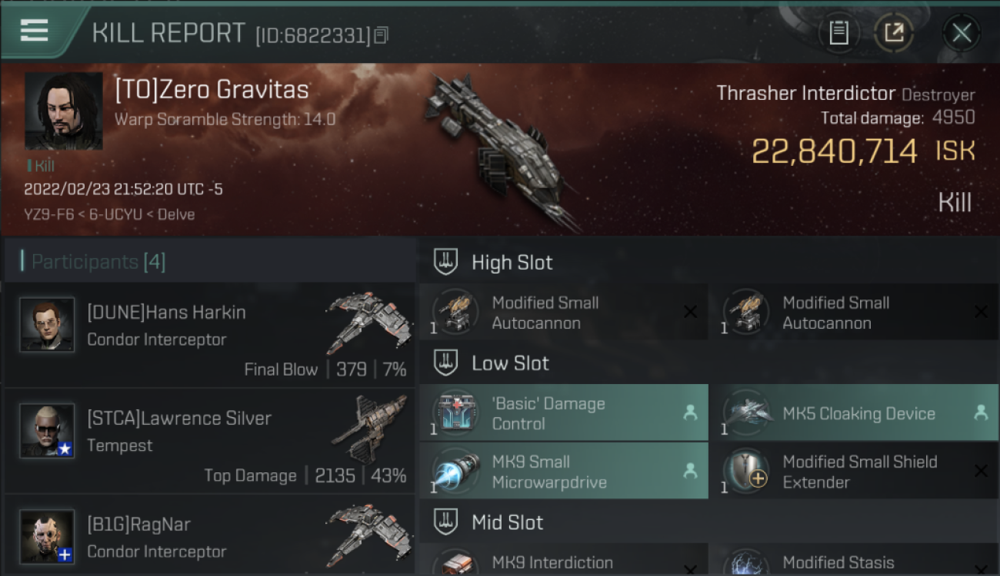The width and height of the screenshot is (1000, 576).
Task: Toggle the High Slot section shield icon
Action: click(445, 262)
